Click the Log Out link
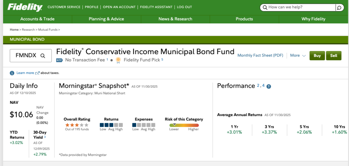The image size is (349, 166). point(184,7)
